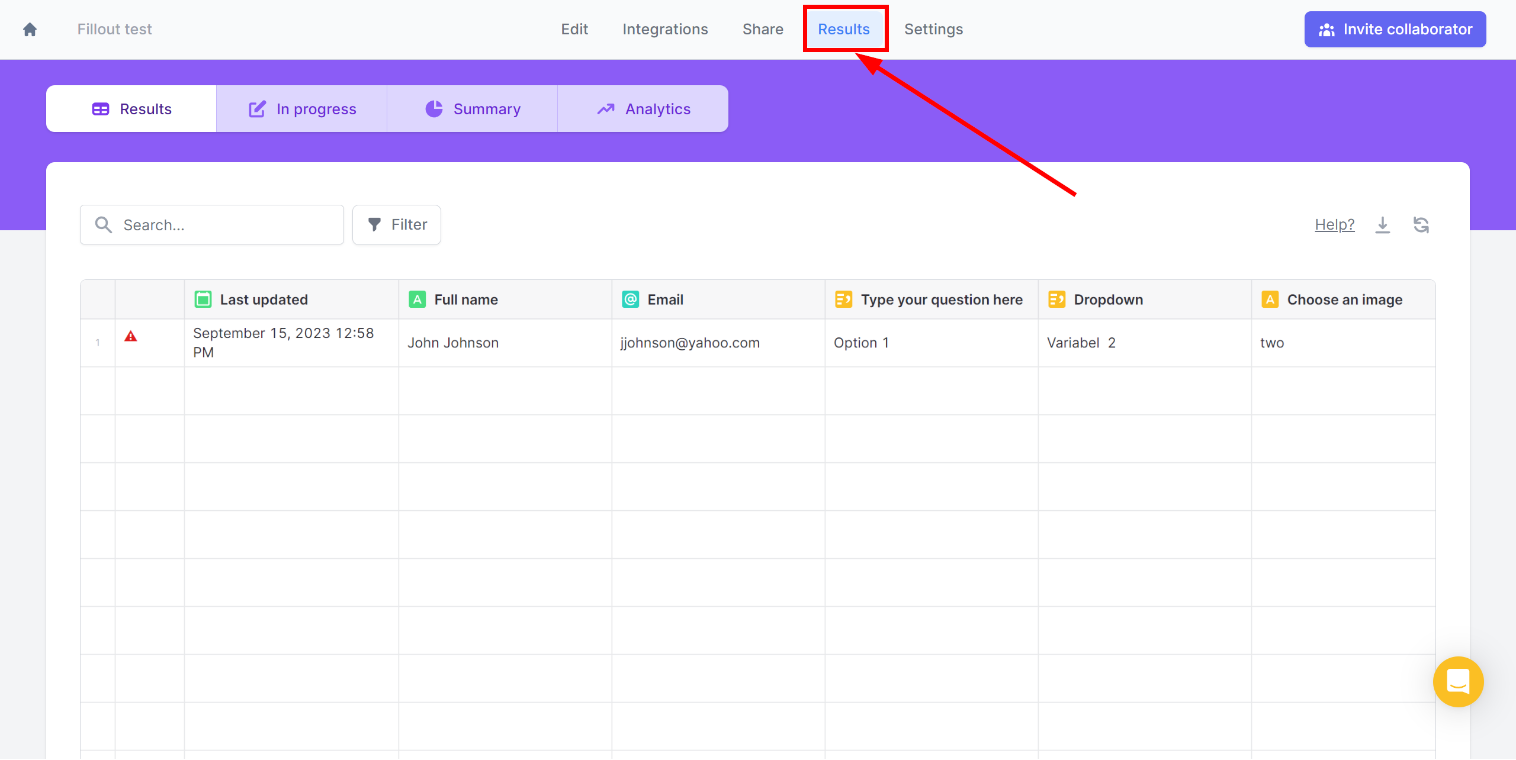The height and width of the screenshot is (760, 1516).
Task: Click row number 1
Action: tap(98, 343)
